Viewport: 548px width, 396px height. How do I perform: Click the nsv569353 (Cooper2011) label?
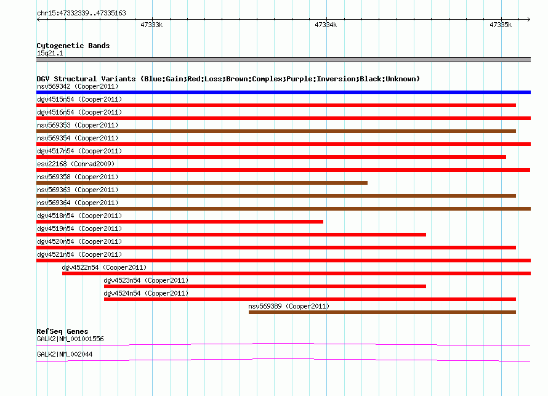click(78, 125)
